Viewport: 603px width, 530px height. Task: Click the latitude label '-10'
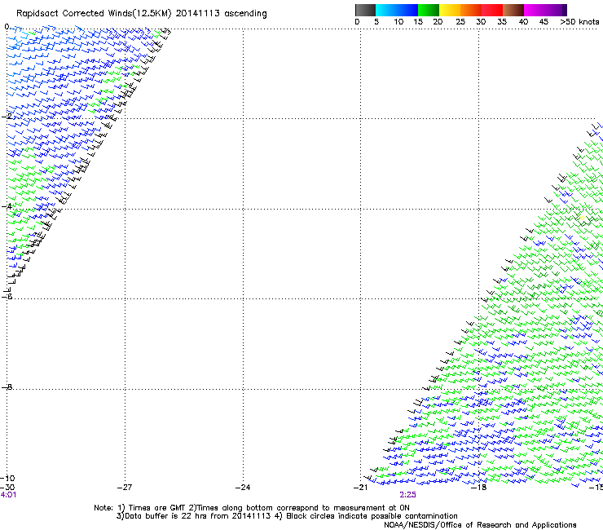click(x=7, y=479)
